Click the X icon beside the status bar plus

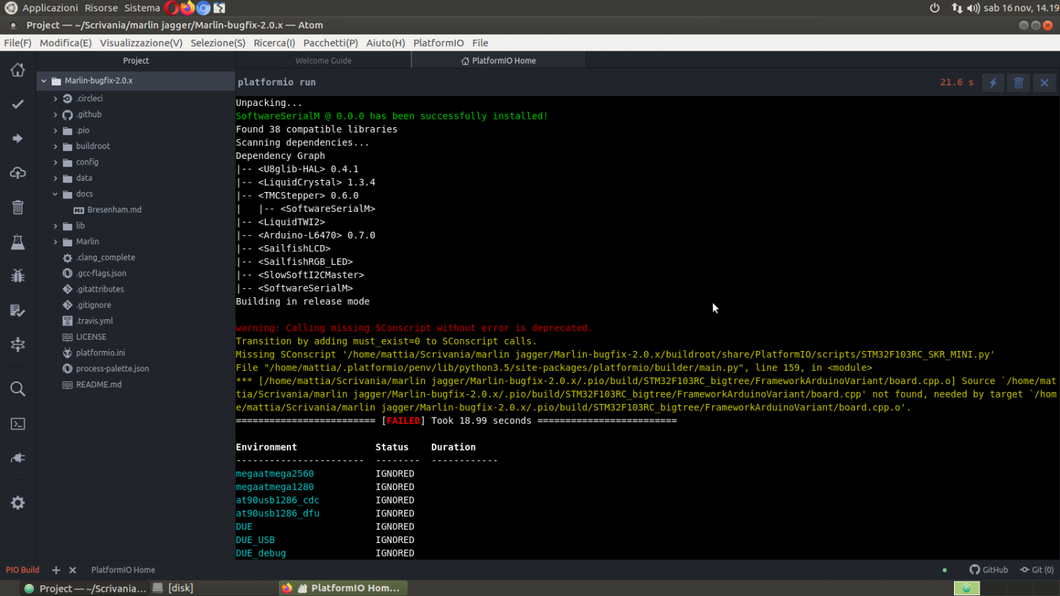72,570
